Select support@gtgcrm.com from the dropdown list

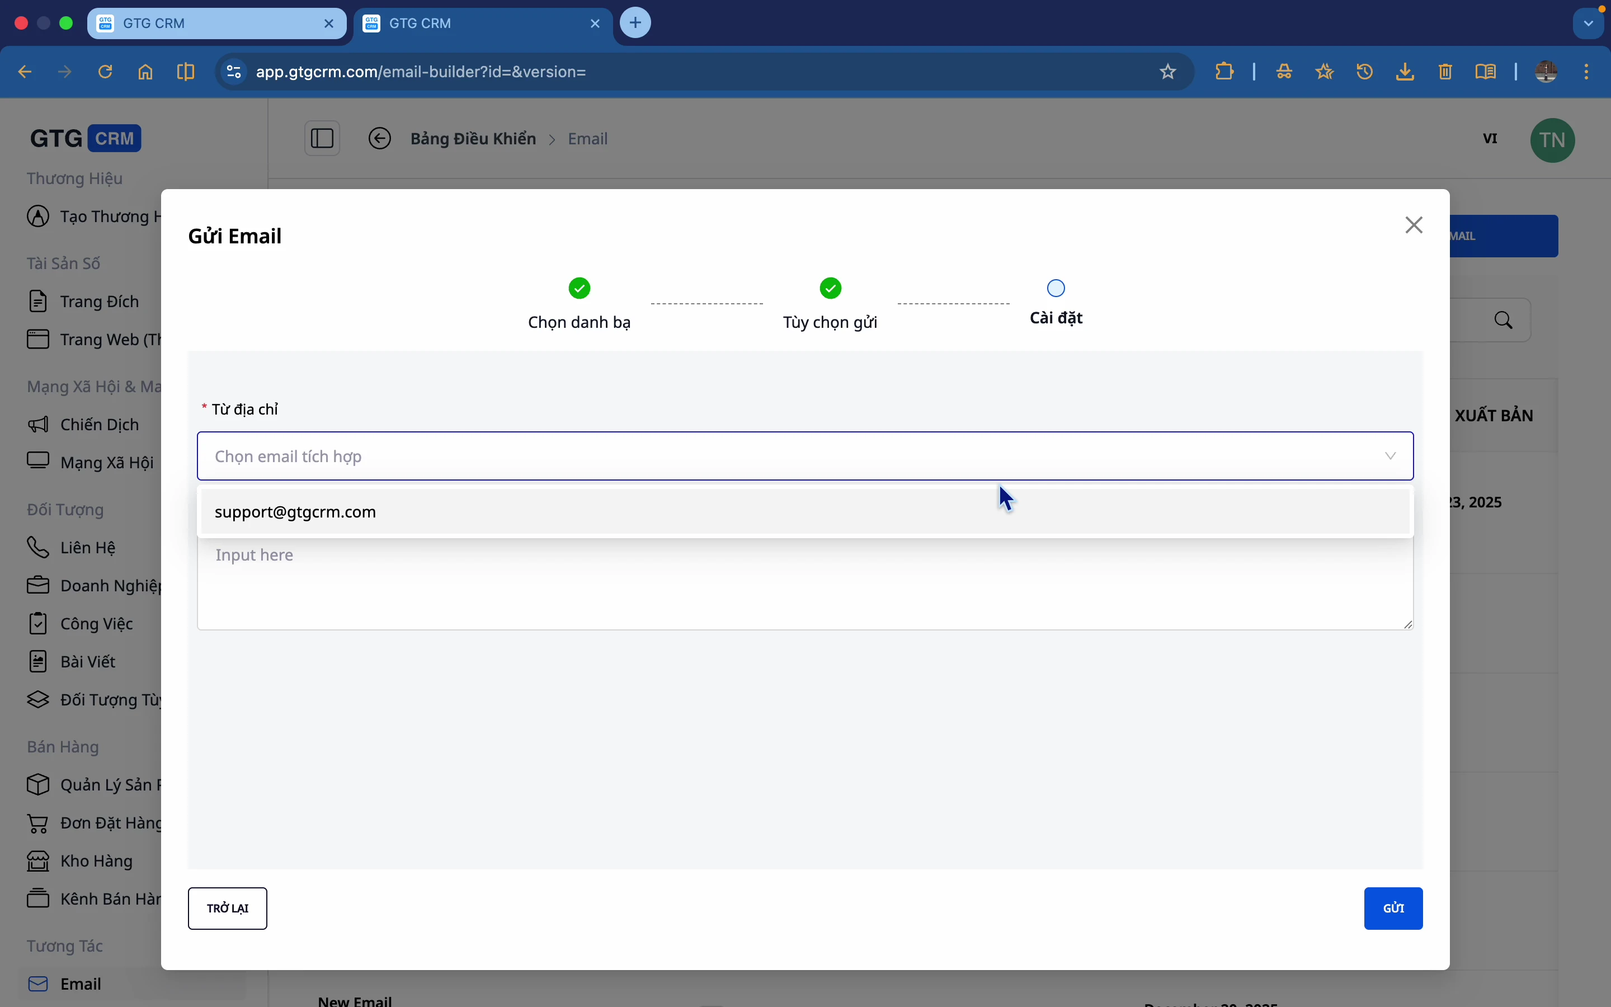pyautogui.click(x=295, y=512)
